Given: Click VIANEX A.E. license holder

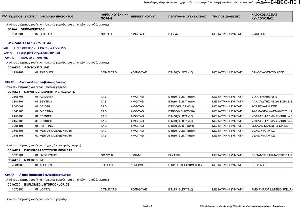Looking at the screenshot, I should click(x=260, y=34).
